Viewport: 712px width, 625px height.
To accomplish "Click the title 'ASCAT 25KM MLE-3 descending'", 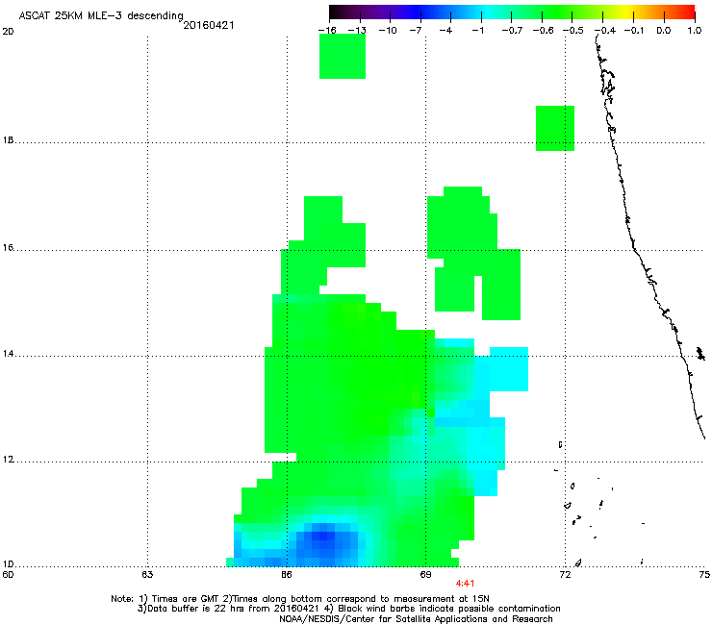I will coord(101,15).
